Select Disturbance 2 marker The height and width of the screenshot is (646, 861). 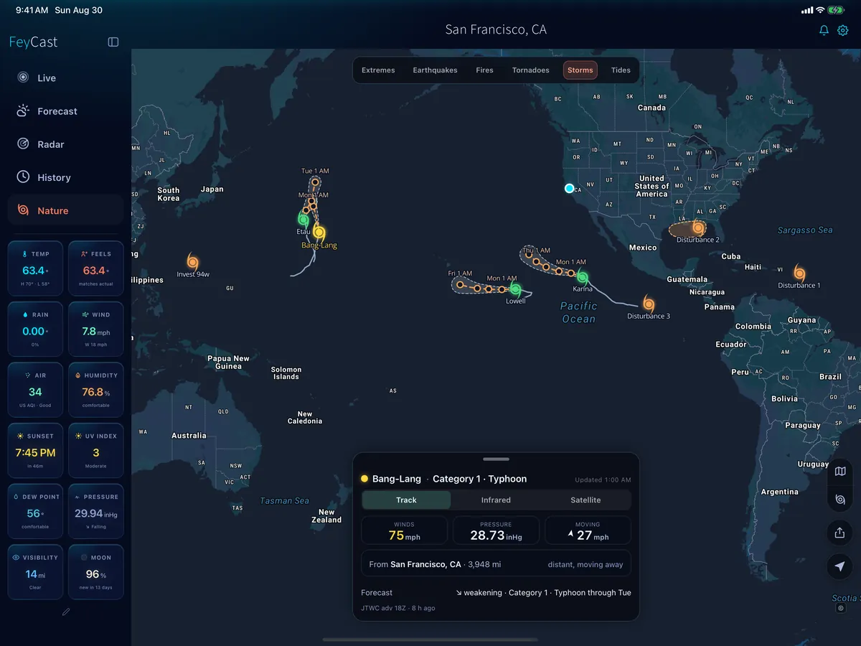pyautogui.click(x=697, y=228)
